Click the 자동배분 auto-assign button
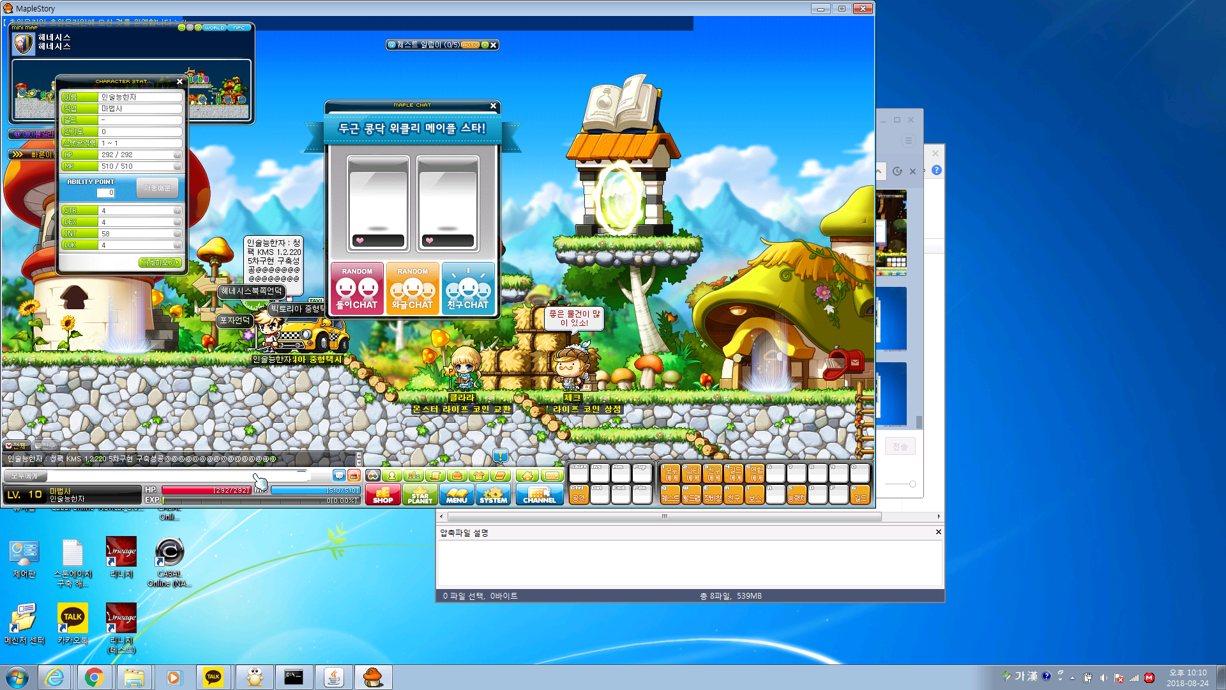 pyautogui.click(x=157, y=188)
